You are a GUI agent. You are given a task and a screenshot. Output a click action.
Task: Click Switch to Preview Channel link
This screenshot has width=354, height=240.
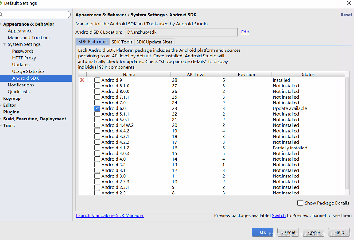click(279, 215)
